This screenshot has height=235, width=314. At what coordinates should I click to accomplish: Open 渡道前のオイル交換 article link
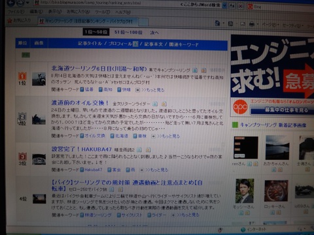tap(80, 102)
